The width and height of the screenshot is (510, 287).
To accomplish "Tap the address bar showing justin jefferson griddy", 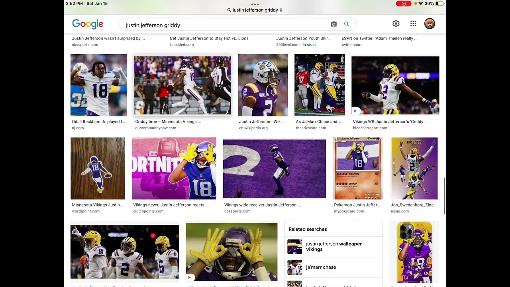I will pos(255,10).
